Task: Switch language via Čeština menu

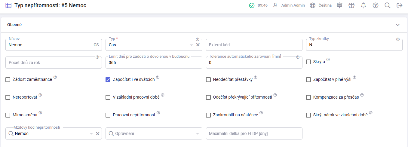Action: tap(321, 5)
